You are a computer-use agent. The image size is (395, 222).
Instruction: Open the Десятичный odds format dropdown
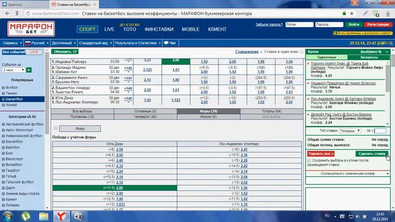pyautogui.click(x=64, y=43)
